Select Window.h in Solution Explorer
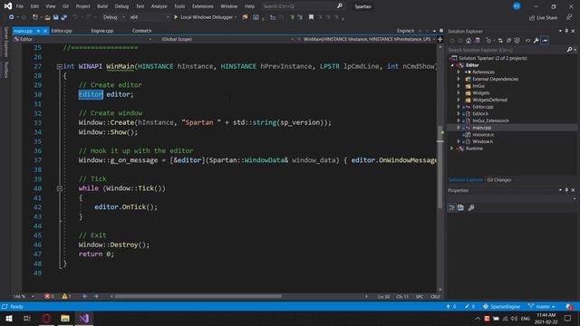Image resolution: width=580 pixels, height=326 pixels. (482, 141)
